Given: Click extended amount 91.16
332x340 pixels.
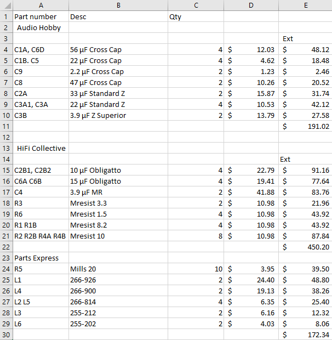Looking at the screenshot, I should (x=305, y=170).
